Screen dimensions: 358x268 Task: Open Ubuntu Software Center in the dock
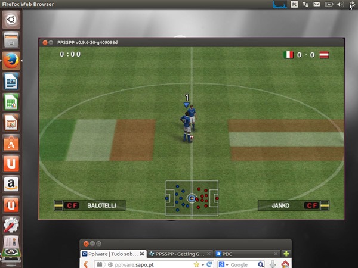click(11, 143)
